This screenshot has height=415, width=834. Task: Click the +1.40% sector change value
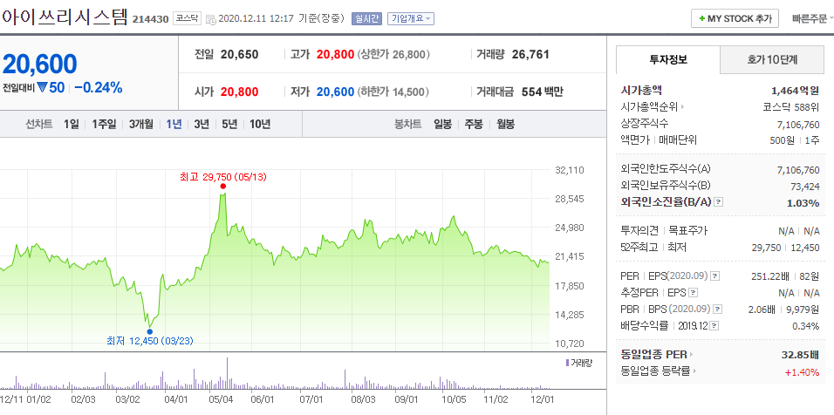(x=802, y=371)
